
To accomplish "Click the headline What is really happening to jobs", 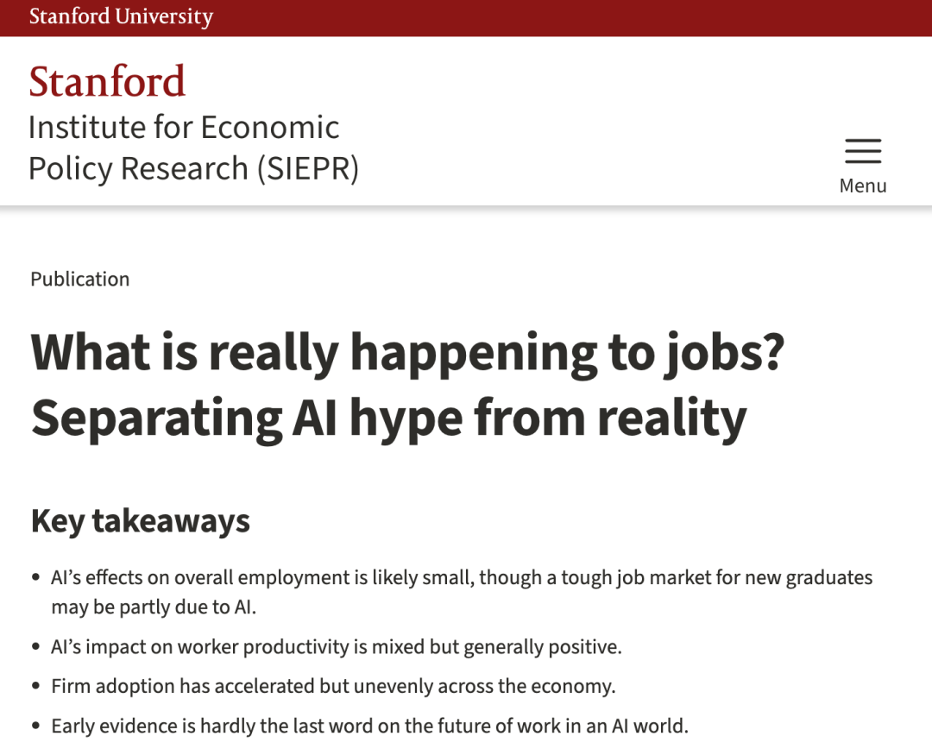I will (x=407, y=354).
